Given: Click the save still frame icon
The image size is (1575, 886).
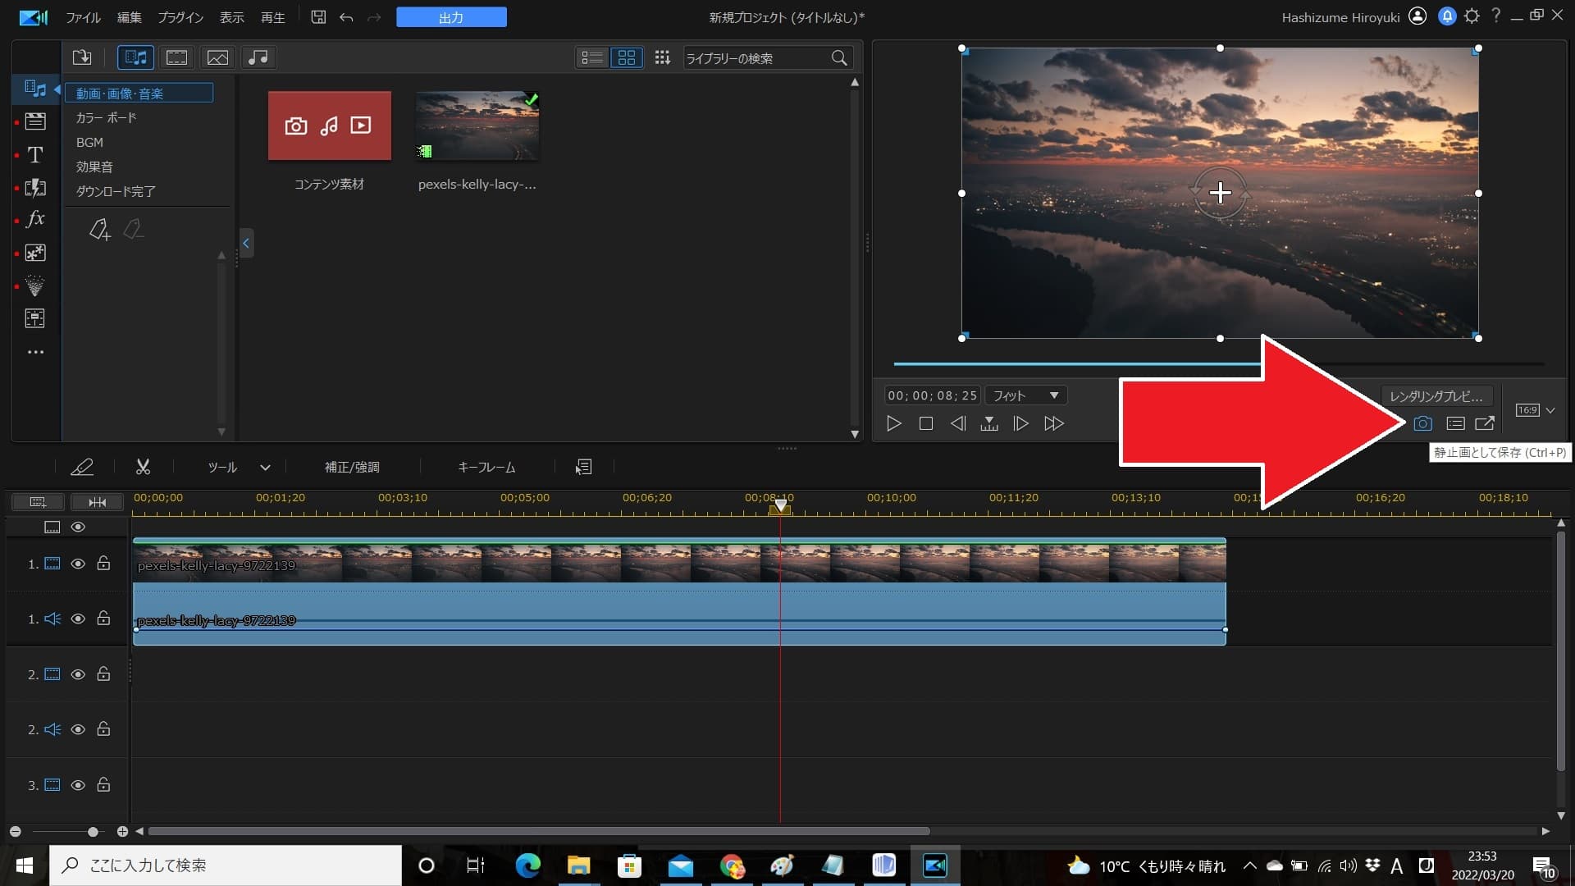Looking at the screenshot, I should pyautogui.click(x=1422, y=423).
